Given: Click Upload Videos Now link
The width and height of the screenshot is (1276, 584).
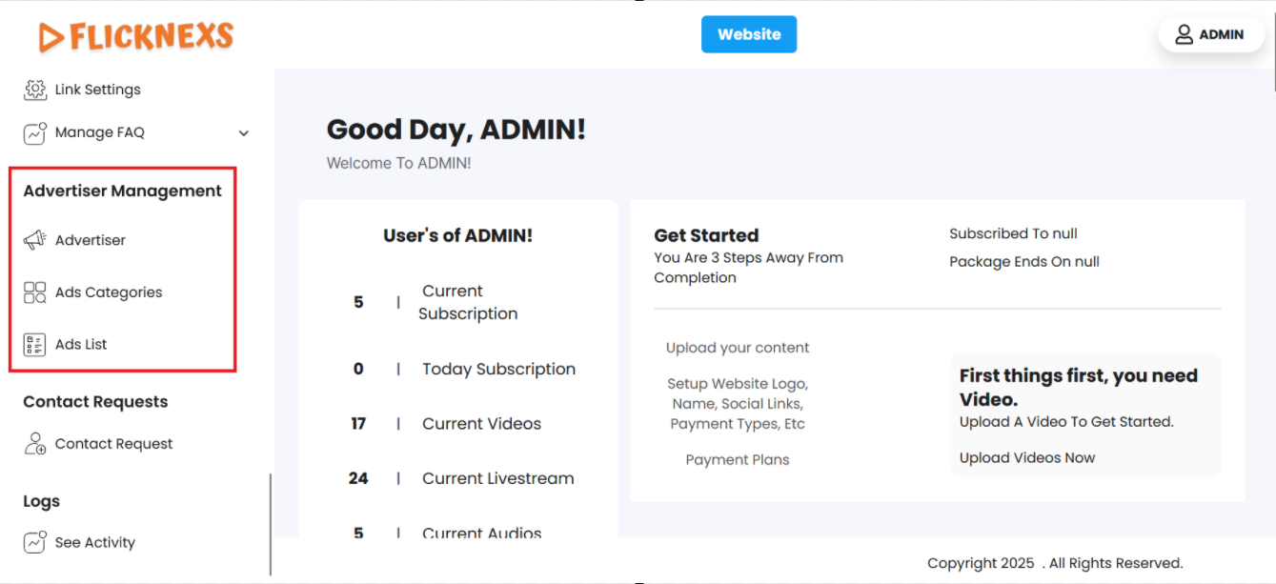Looking at the screenshot, I should pyautogui.click(x=1027, y=458).
